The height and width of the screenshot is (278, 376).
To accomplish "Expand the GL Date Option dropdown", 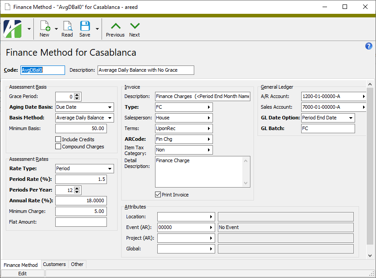I will [351, 118].
